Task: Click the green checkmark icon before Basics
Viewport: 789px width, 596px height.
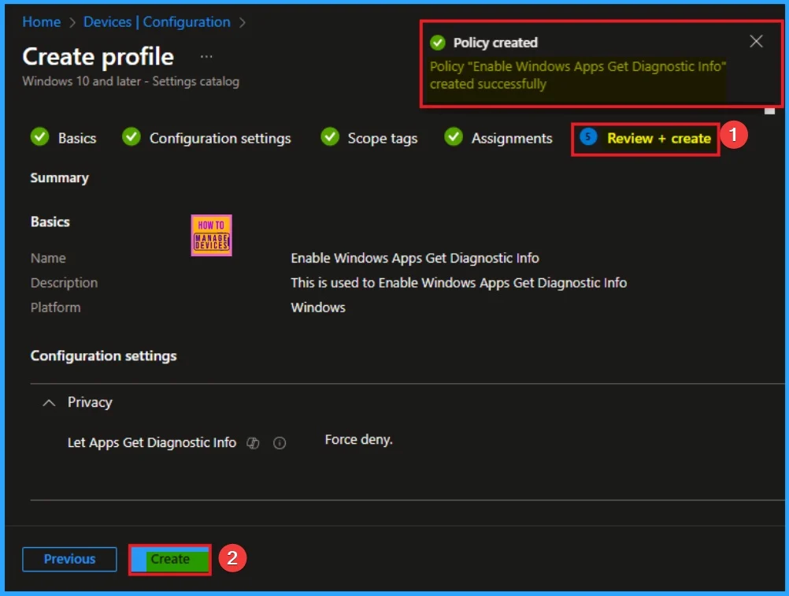Action: (x=39, y=138)
